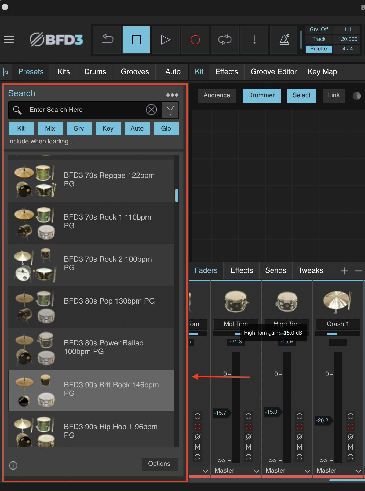Click the Options button
The height and width of the screenshot is (491, 365).
point(159,464)
